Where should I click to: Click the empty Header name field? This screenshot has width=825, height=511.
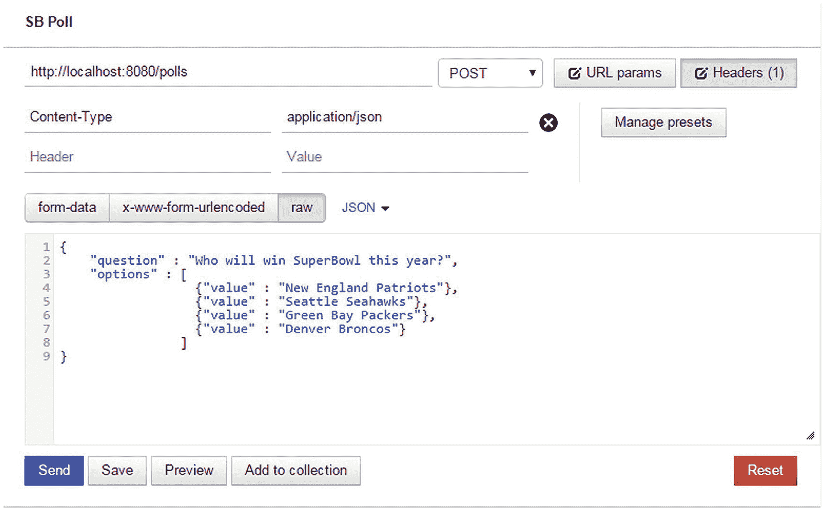(147, 157)
